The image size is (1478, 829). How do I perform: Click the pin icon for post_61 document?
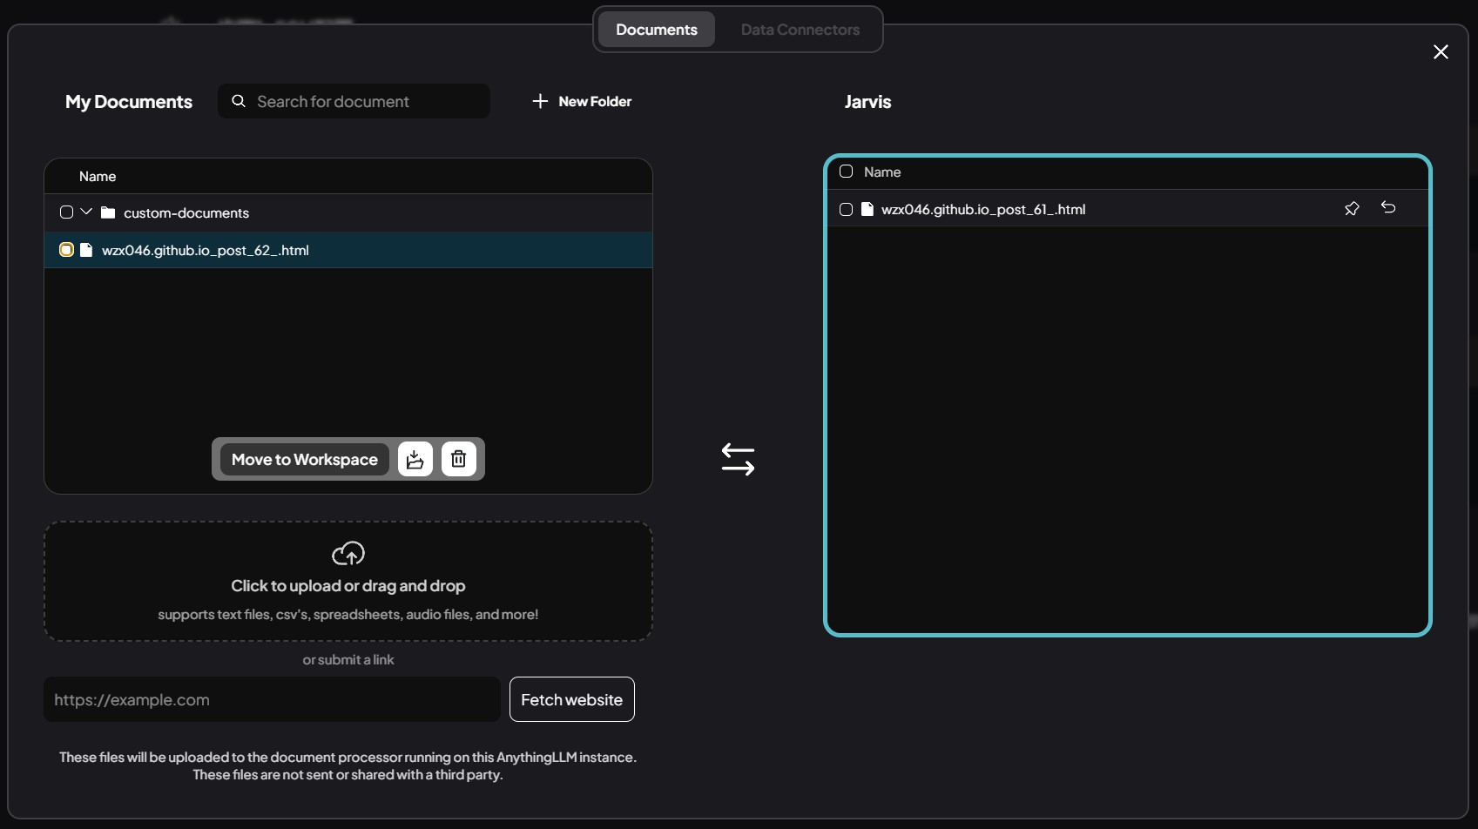[1352, 209]
